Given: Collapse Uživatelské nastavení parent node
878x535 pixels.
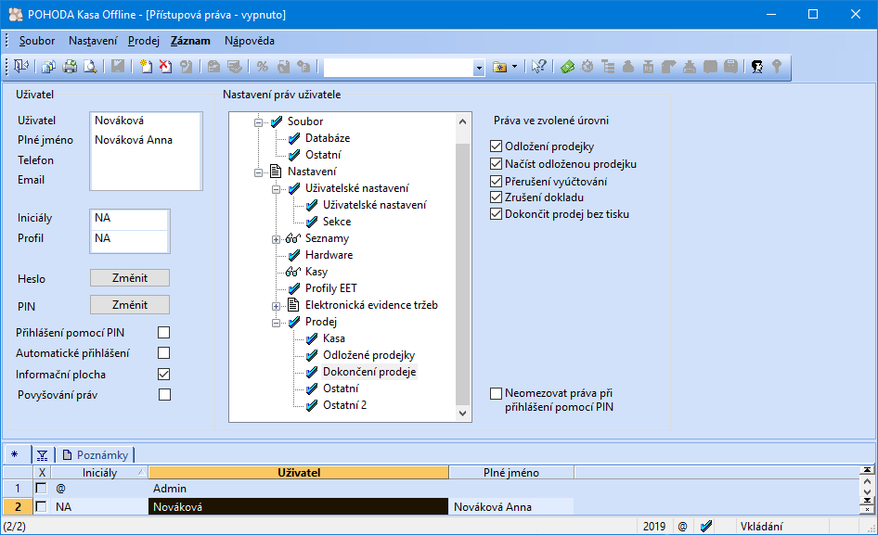Looking at the screenshot, I should pyautogui.click(x=276, y=189).
